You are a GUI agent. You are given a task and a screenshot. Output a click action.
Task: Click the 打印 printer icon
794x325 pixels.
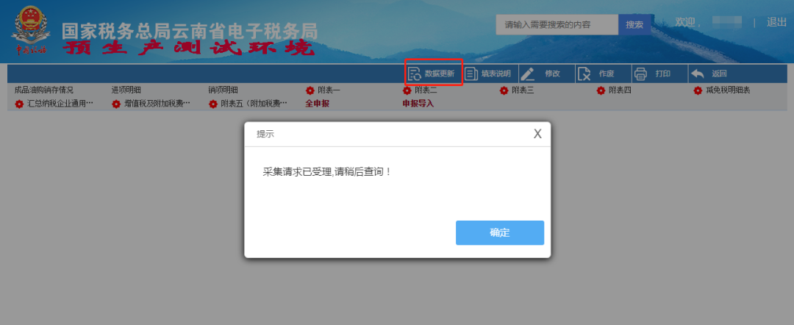[640, 74]
